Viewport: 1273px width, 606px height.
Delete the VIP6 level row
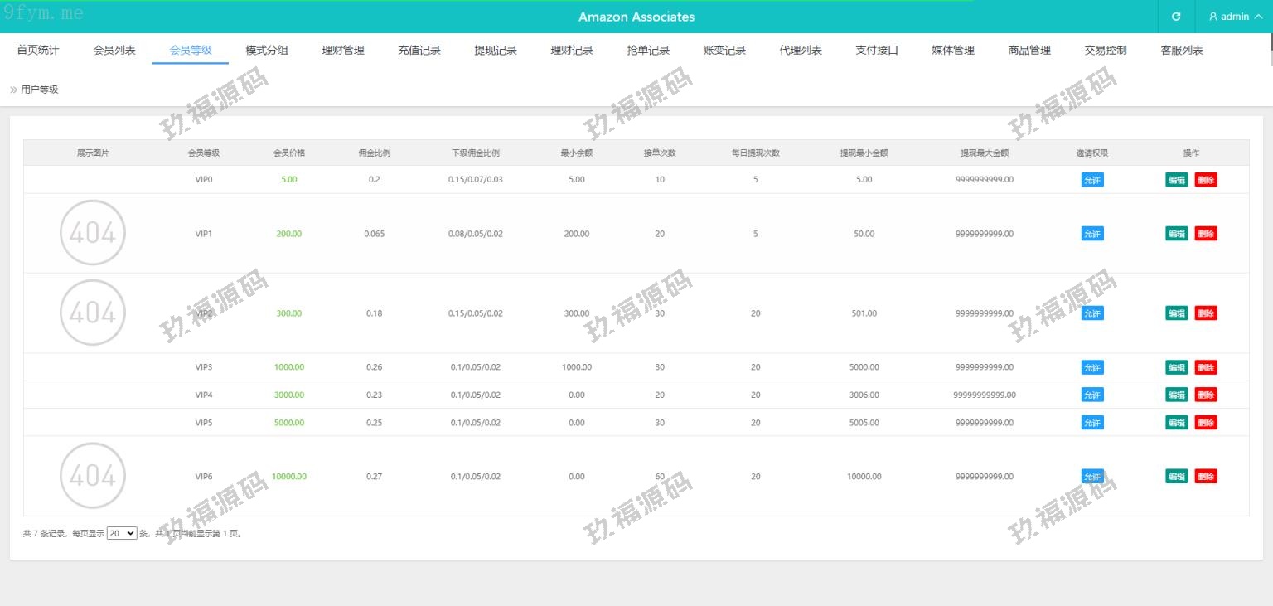[1205, 477]
